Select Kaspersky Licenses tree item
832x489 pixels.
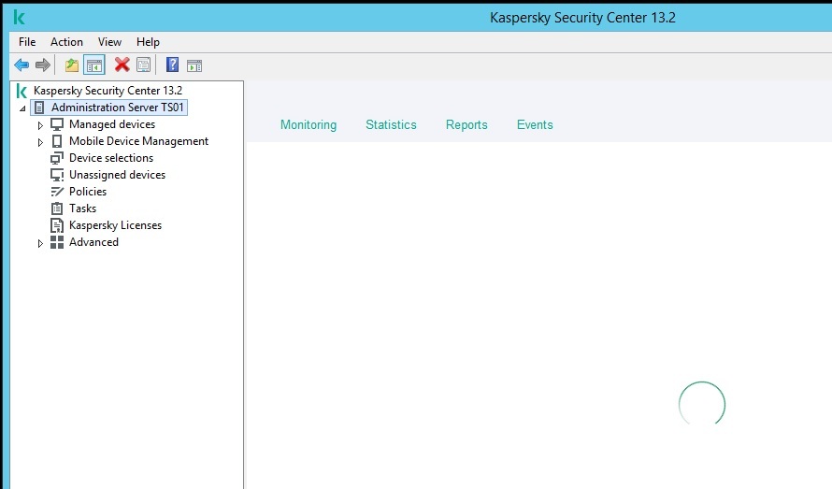(x=115, y=225)
